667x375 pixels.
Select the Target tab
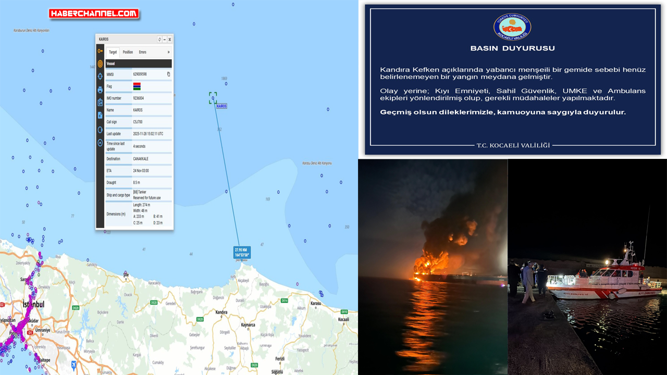tap(113, 52)
